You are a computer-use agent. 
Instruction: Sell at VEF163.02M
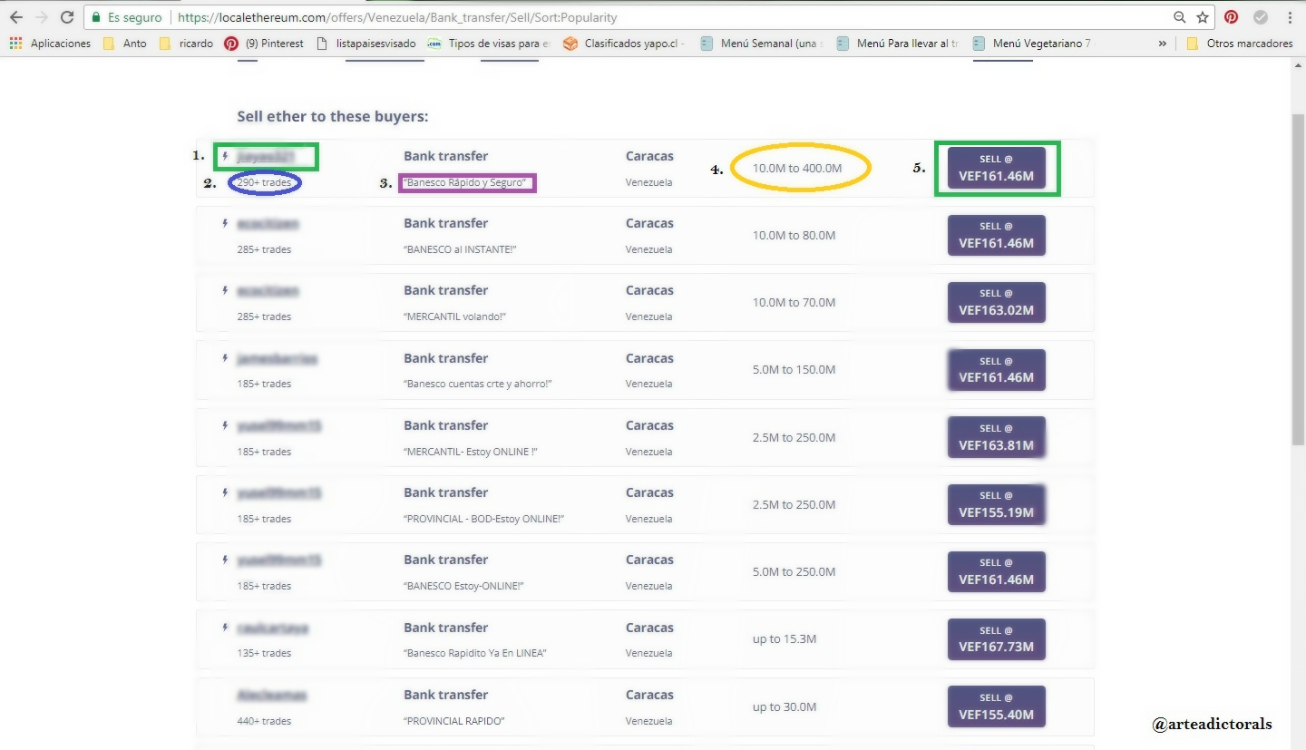[x=997, y=302]
